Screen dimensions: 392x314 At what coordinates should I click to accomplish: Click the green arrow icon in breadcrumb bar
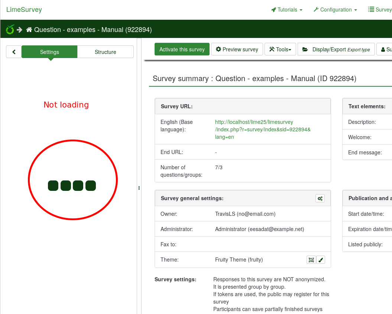[x=20, y=30]
